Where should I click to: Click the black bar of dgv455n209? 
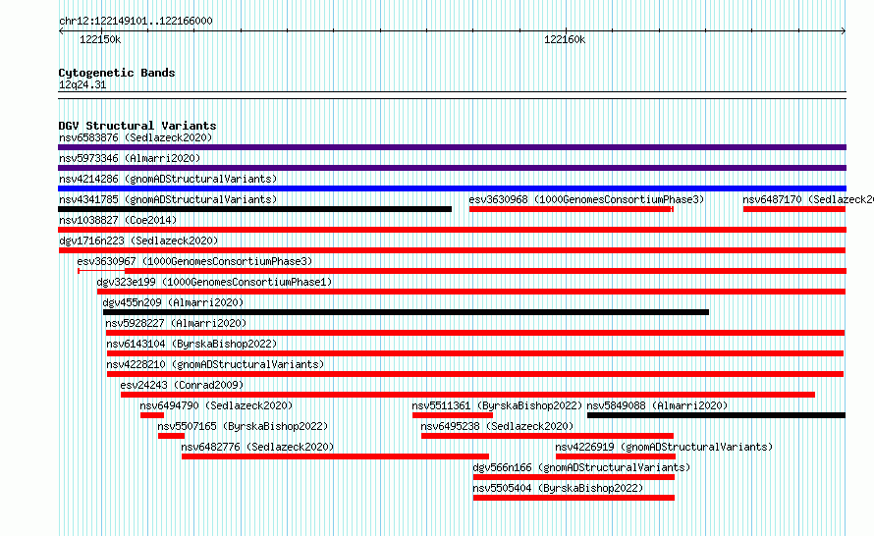(x=406, y=312)
